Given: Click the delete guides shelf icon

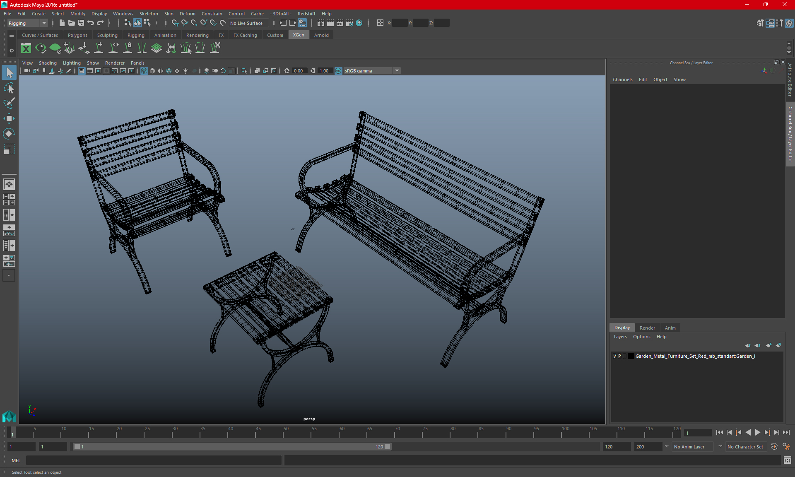Looking at the screenshot, I should (x=215, y=48).
